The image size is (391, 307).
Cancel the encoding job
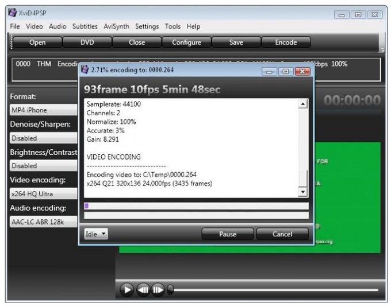[x=282, y=234]
